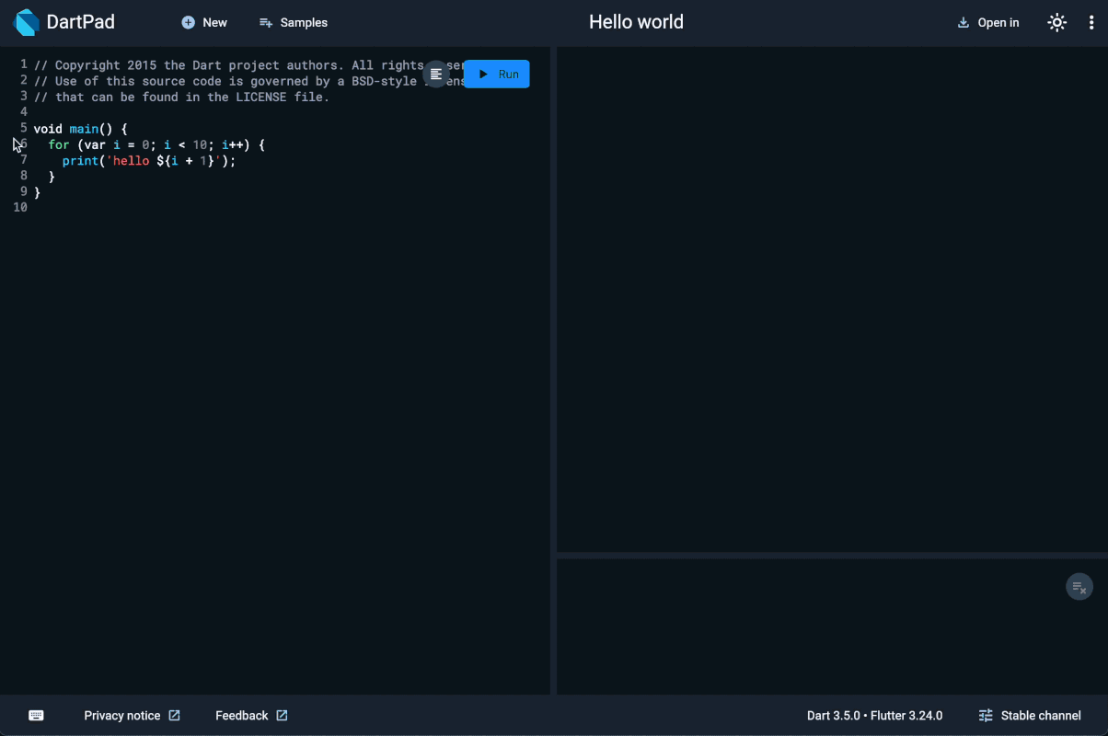Create a new pad with New button
The height and width of the screenshot is (736, 1108).
204,22
